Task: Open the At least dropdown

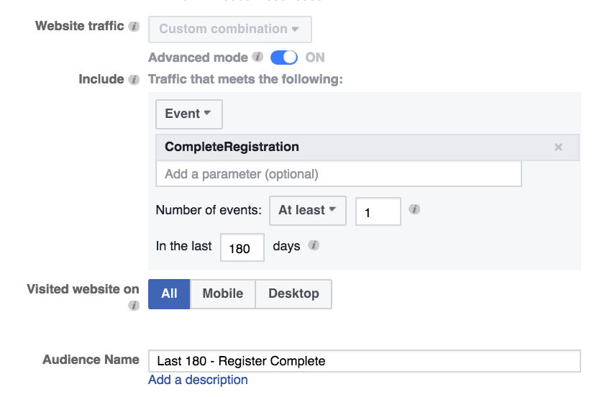Action: [307, 211]
